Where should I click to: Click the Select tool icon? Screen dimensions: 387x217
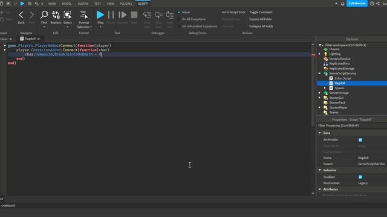67,14
